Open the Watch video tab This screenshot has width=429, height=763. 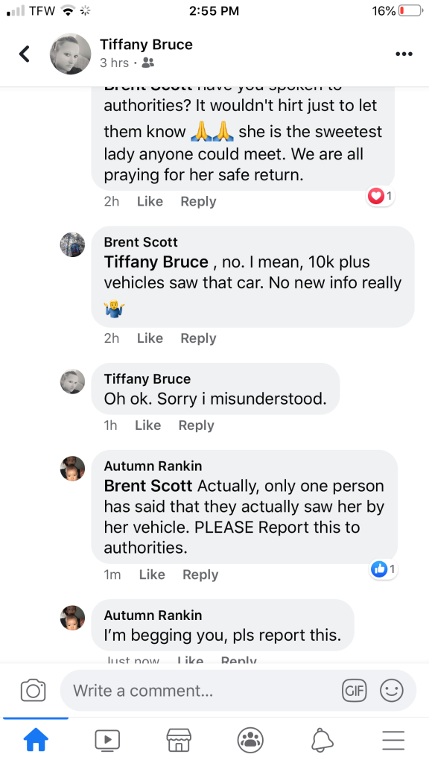pos(107,740)
